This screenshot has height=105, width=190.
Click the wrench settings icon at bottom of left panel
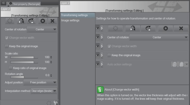[56, 102]
